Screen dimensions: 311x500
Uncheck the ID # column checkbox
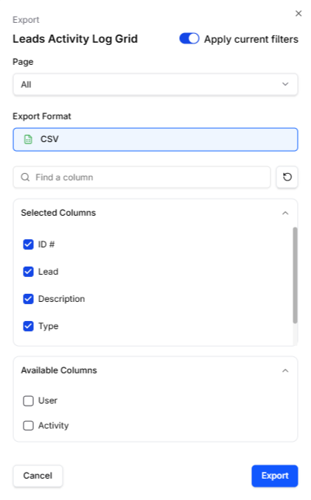pyautogui.click(x=29, y=244)
